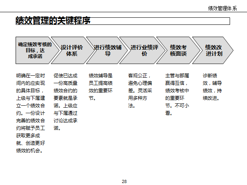Image resolution: width=247 pixels, height=185 pixels.
Task: Select the text block 绩效辅导是员工提高绩效
Action: coord(101,87)
